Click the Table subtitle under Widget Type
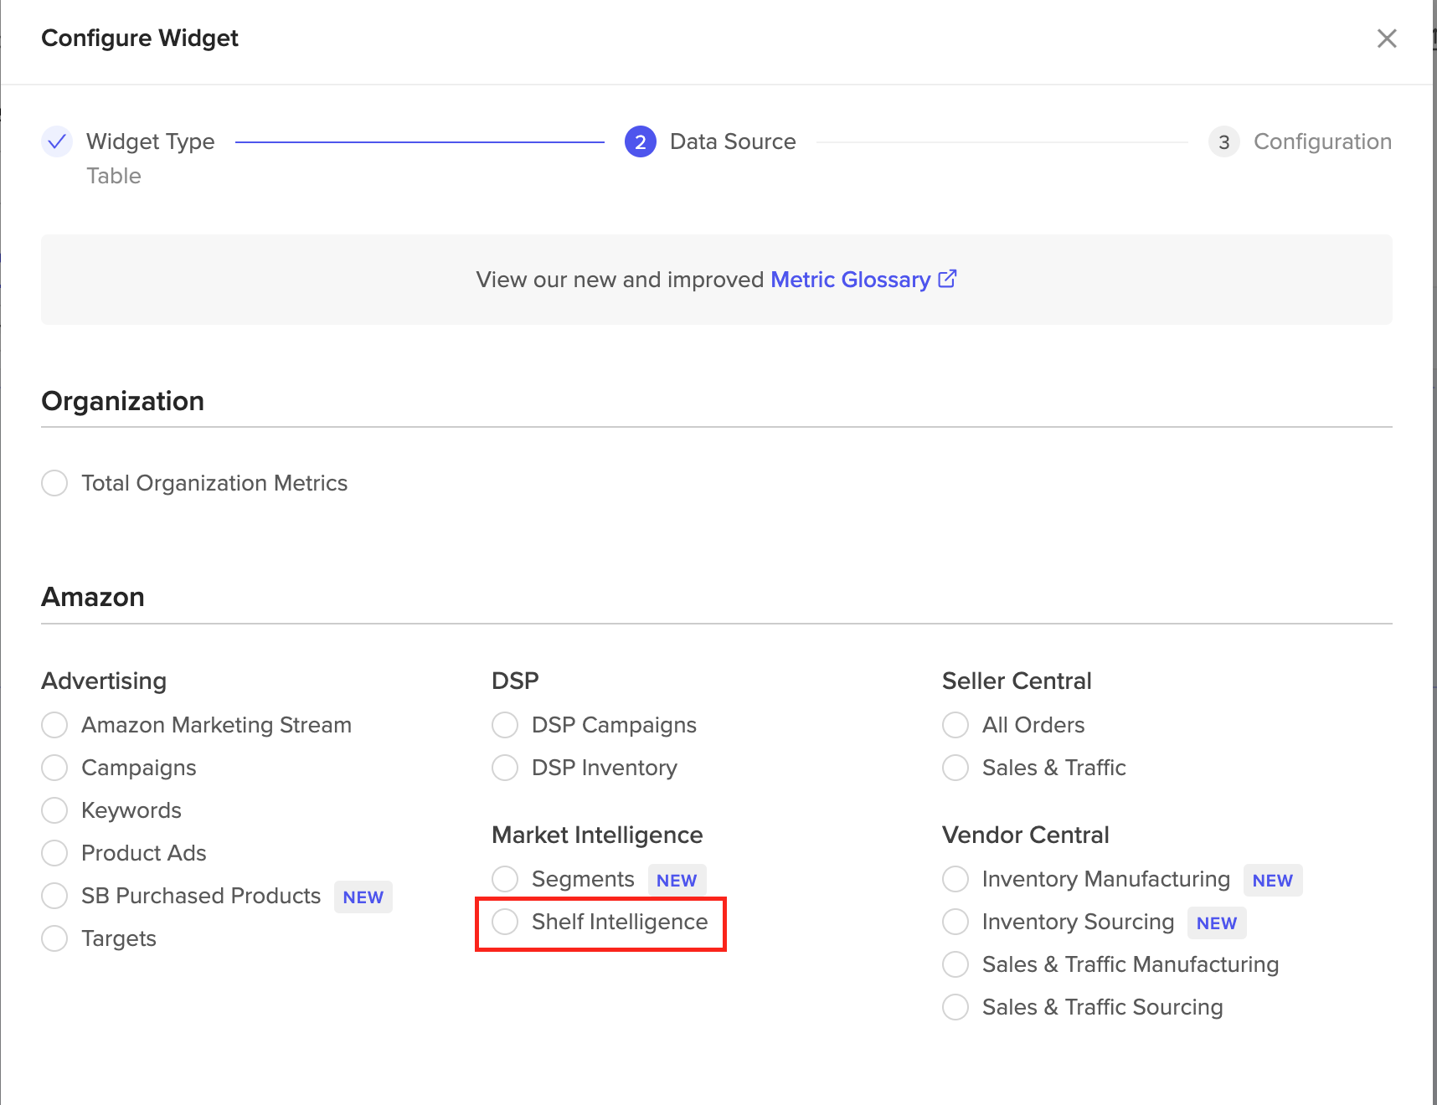The width and height of the screenshot is (1437, 1105). [x=114, y=176]
